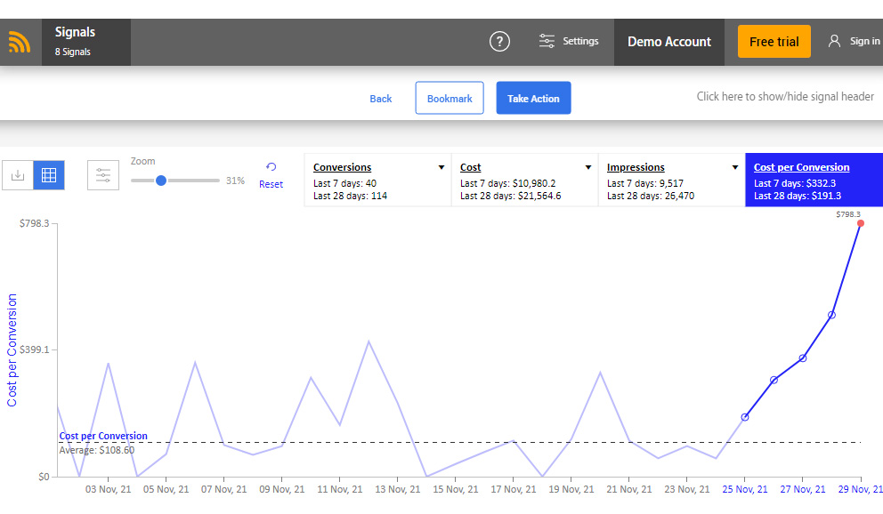Click the 'Average: $108.60' text
The height and width of the screenshot is (514, 883).
coord(97,450)
